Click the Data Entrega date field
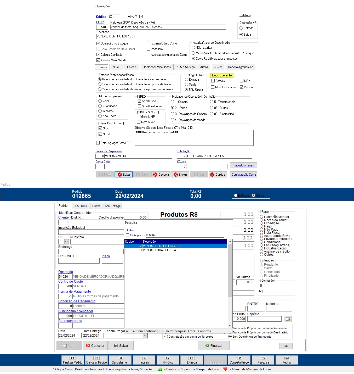 click(x=93, y=336)
